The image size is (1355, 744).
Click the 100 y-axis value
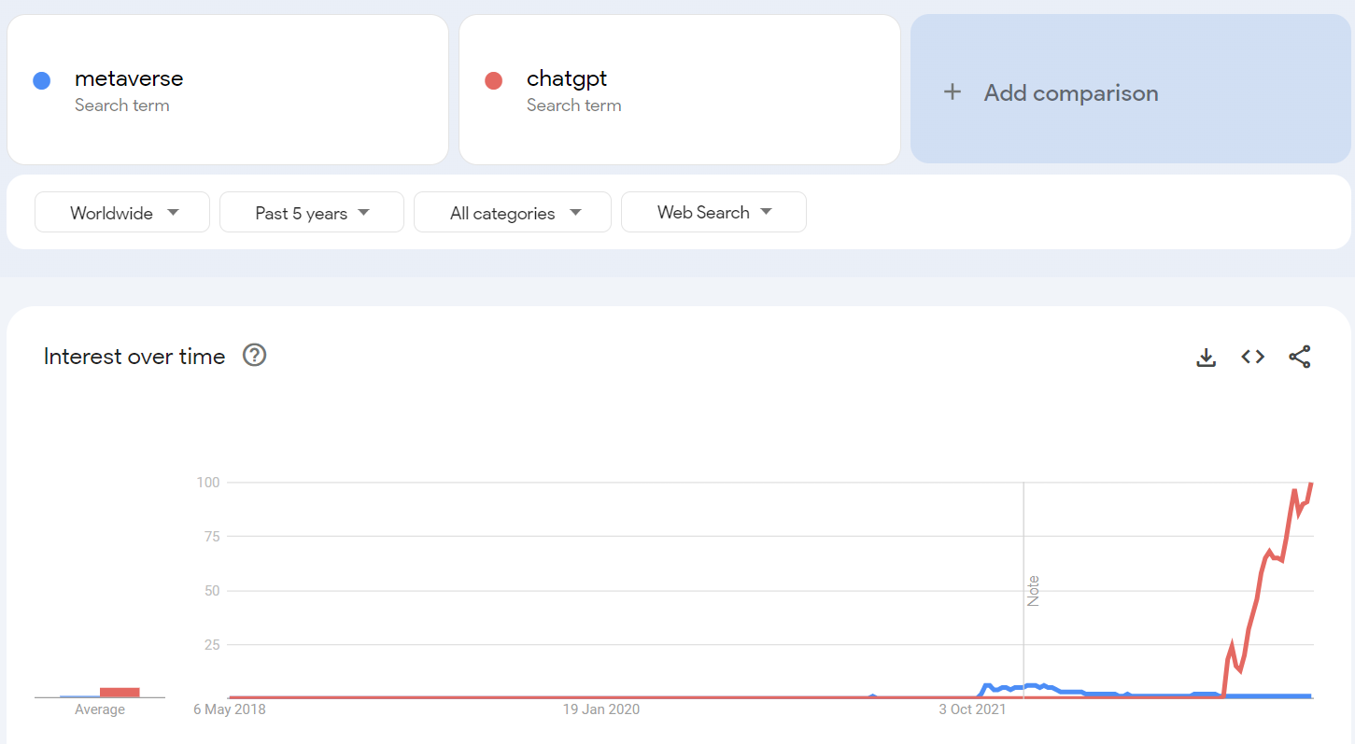point(207,483)
